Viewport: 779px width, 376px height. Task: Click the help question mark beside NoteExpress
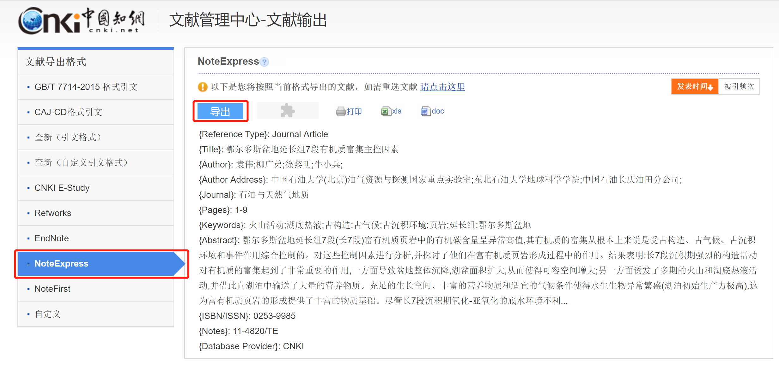pos(265,62)
